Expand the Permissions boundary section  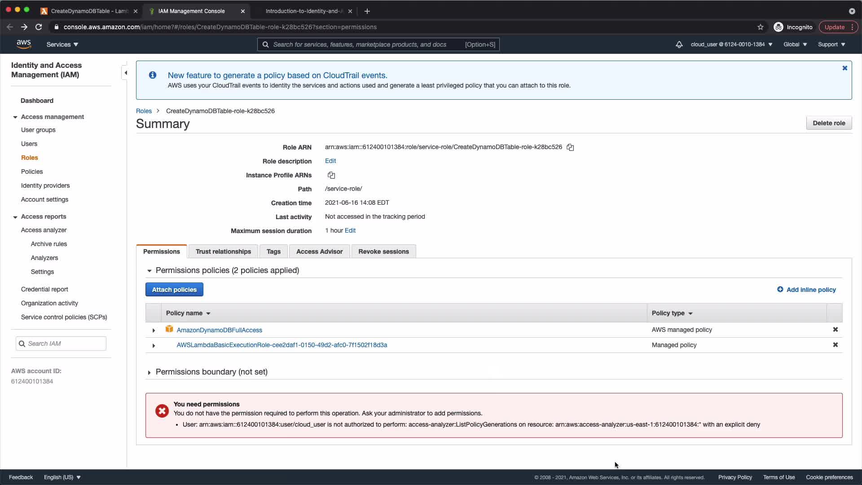149,372
